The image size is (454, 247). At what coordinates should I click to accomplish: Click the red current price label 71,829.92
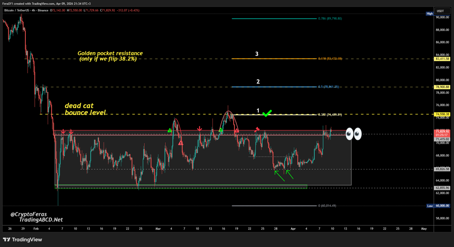coord(442,131)
